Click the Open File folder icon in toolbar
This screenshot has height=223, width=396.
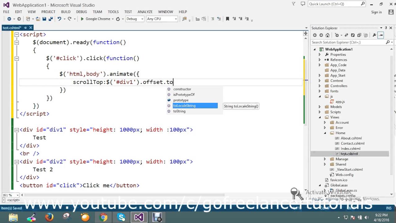click(38, 19)
